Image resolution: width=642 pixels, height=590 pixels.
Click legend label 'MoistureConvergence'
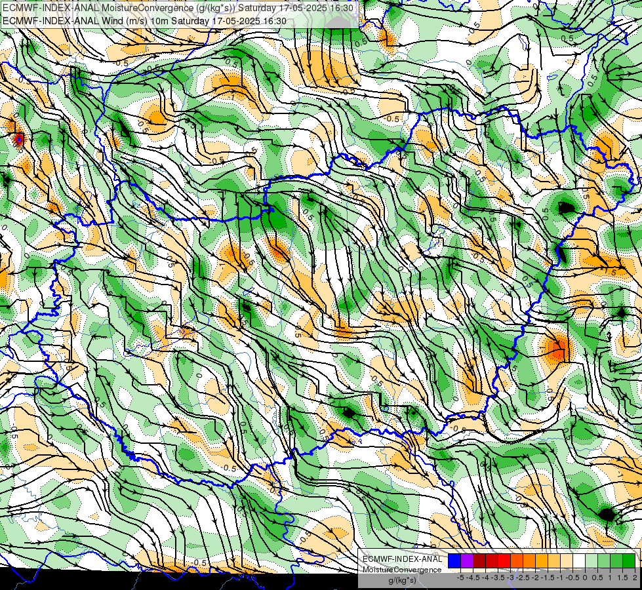(x=402, y=570)
